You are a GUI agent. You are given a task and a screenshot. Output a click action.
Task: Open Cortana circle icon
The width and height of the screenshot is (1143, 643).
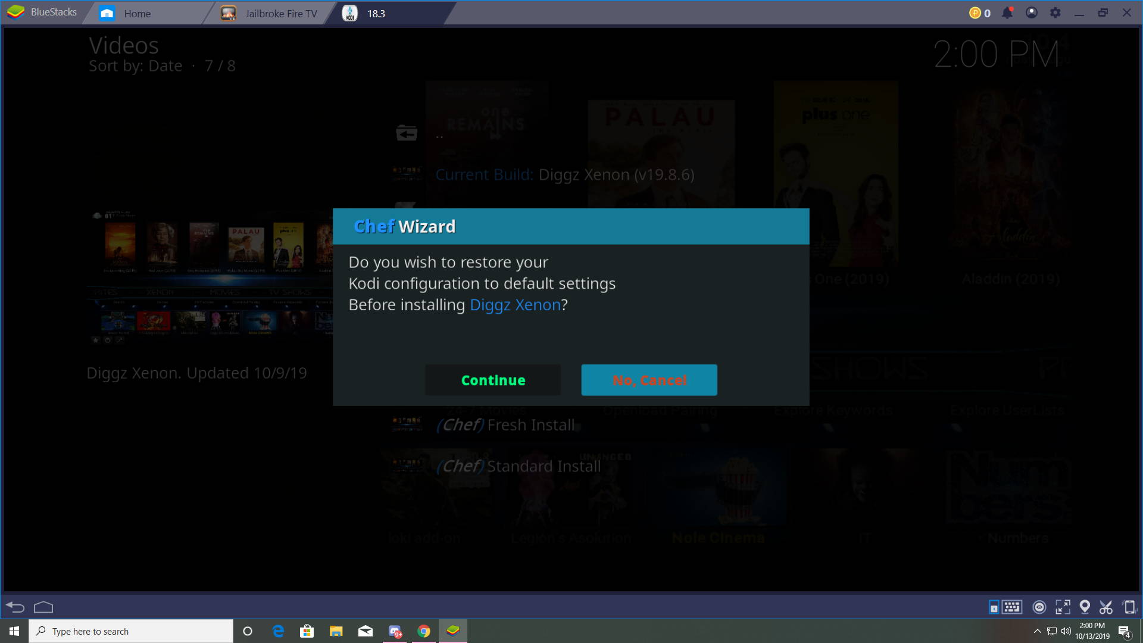coord(248,631)
